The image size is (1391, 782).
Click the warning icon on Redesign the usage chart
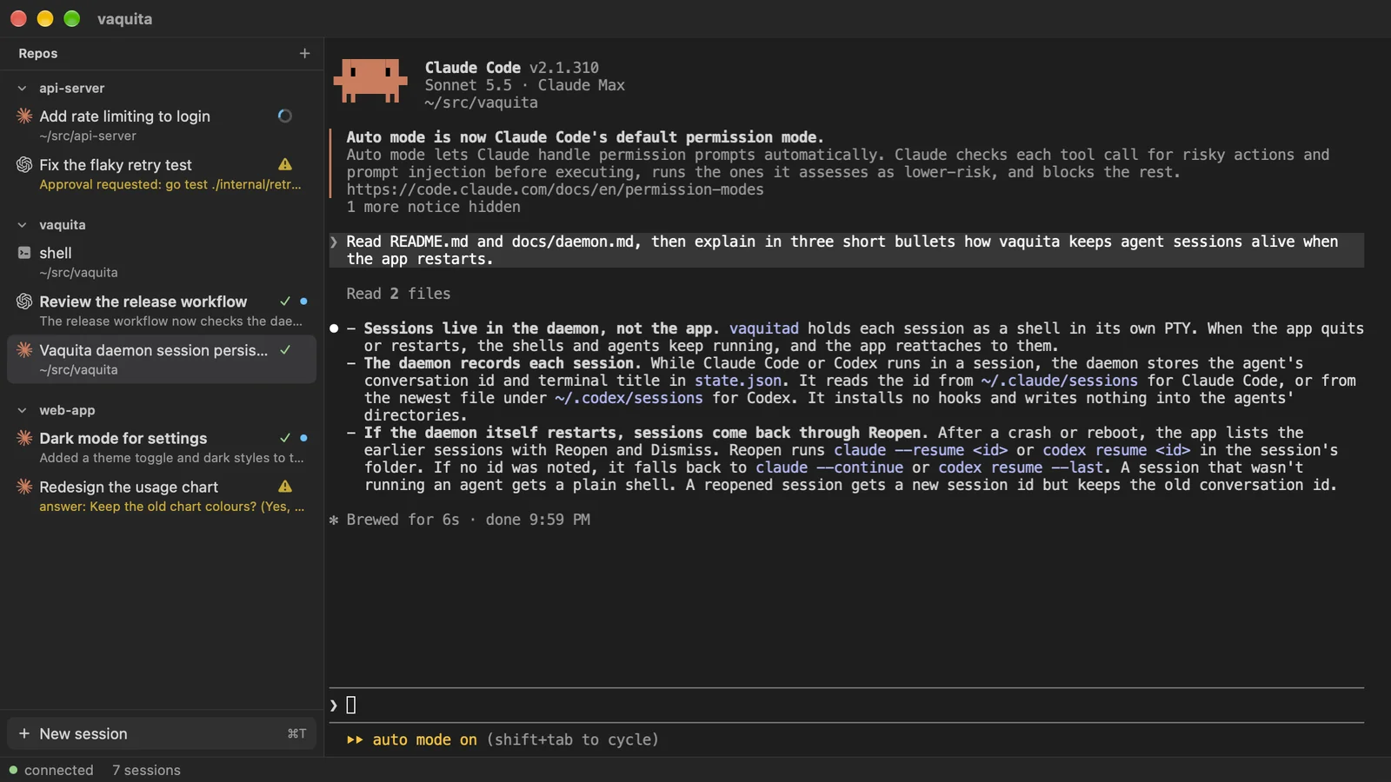pyautogui.click(x=285, y=487)
